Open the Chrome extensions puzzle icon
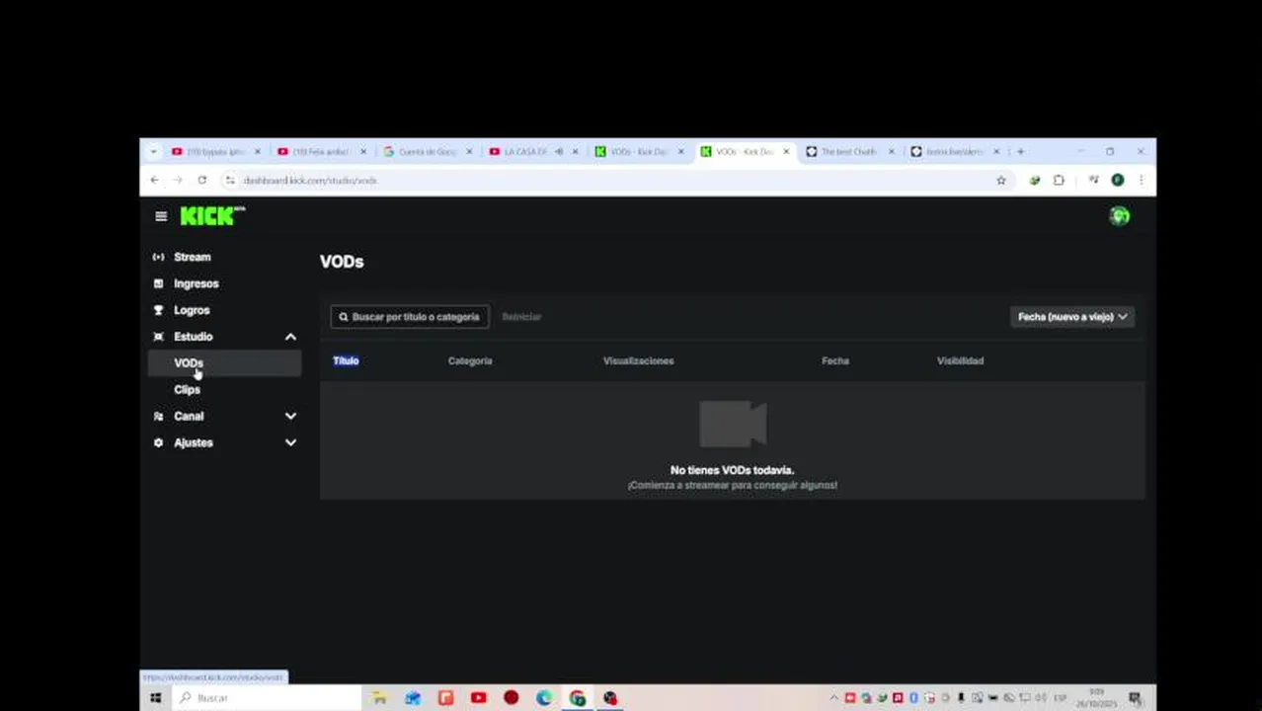This screenshot has height=711, width=1262. point(1059,181)
